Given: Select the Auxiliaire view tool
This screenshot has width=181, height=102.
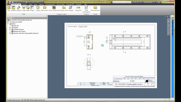Looking at the screenshot, I should click(x=19, y=8).
